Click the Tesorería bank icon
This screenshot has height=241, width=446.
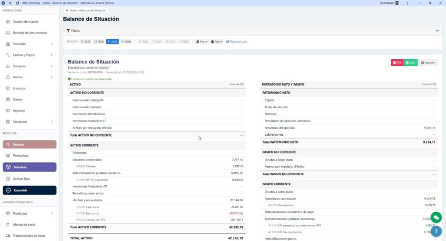pyautogui.click(x=8, y=44)
